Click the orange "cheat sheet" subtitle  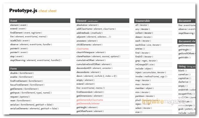(x=48, y=11)
